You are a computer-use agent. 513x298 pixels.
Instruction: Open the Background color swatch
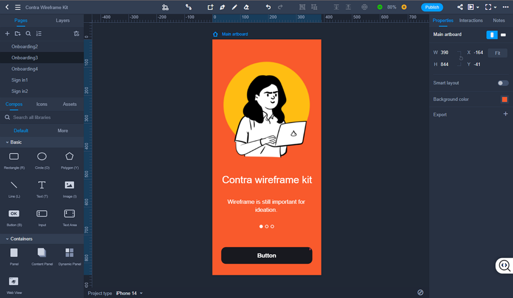(504, 99)
